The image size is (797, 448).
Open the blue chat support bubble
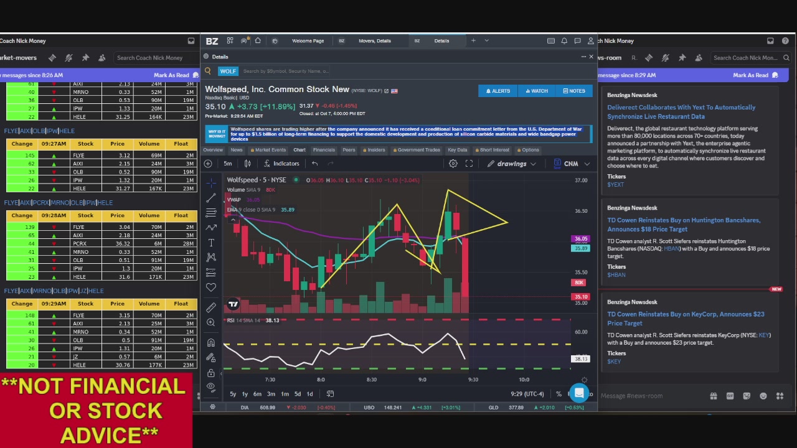pos(579,393)
